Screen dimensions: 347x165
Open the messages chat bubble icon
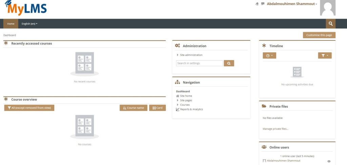pos(263,4)
